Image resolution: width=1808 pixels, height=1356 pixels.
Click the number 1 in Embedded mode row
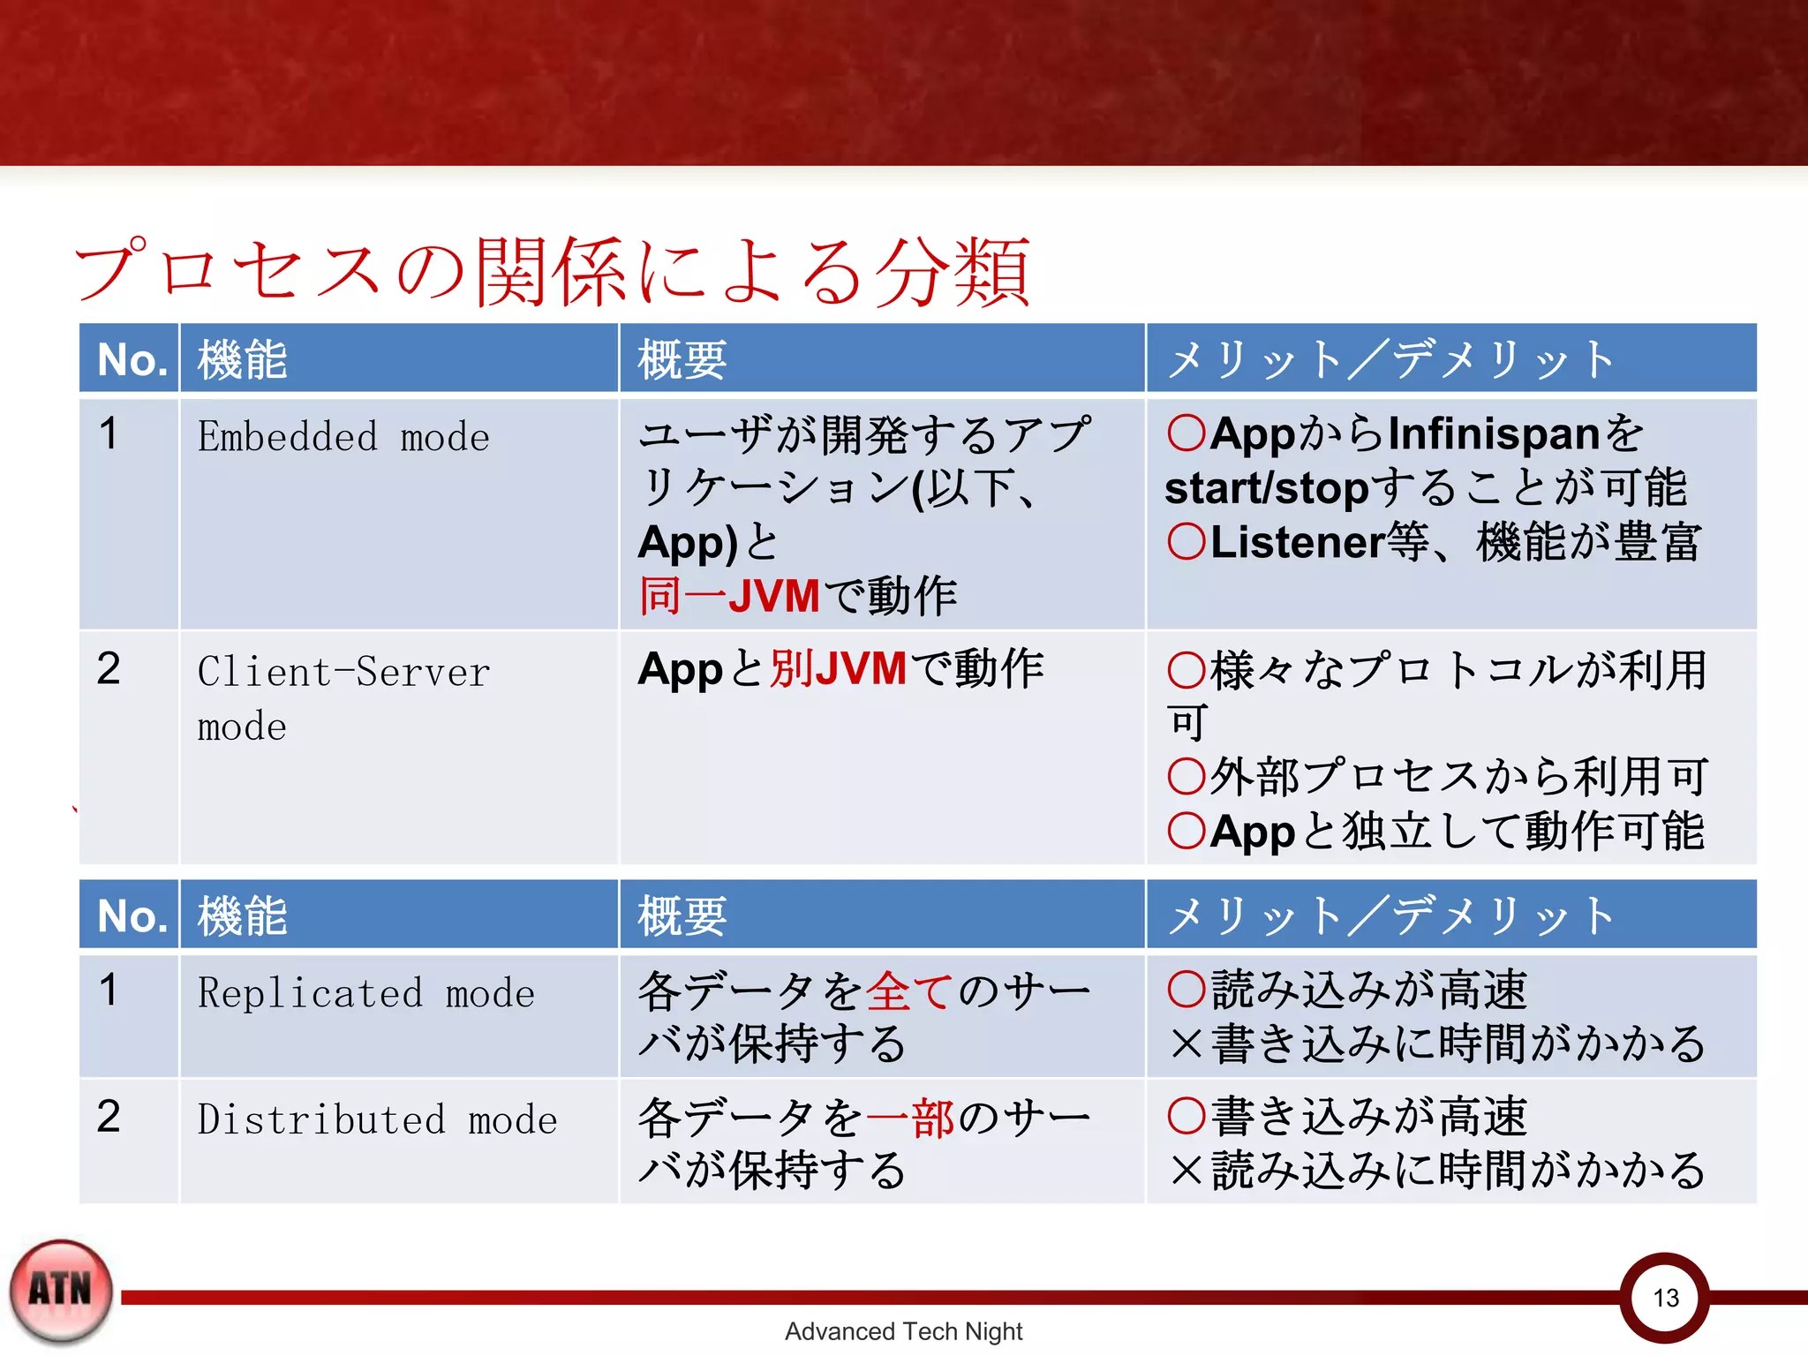pos(108,433)
